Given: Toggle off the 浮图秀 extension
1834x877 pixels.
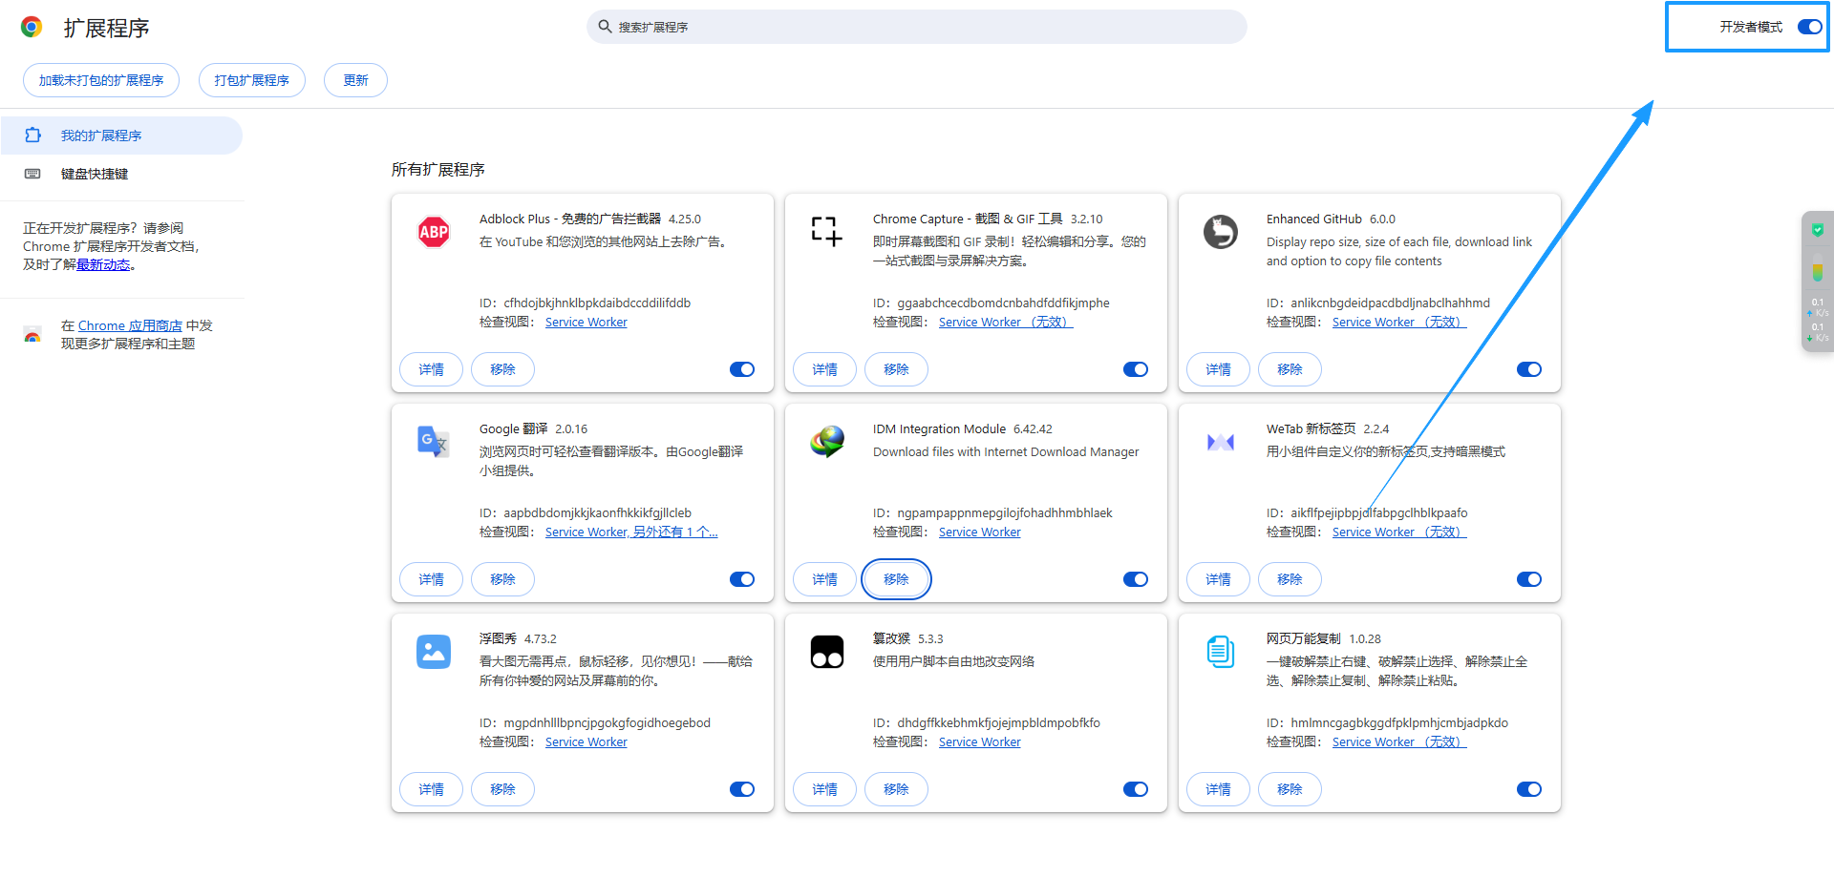Looking at the screenshot, I should point(742,789).
